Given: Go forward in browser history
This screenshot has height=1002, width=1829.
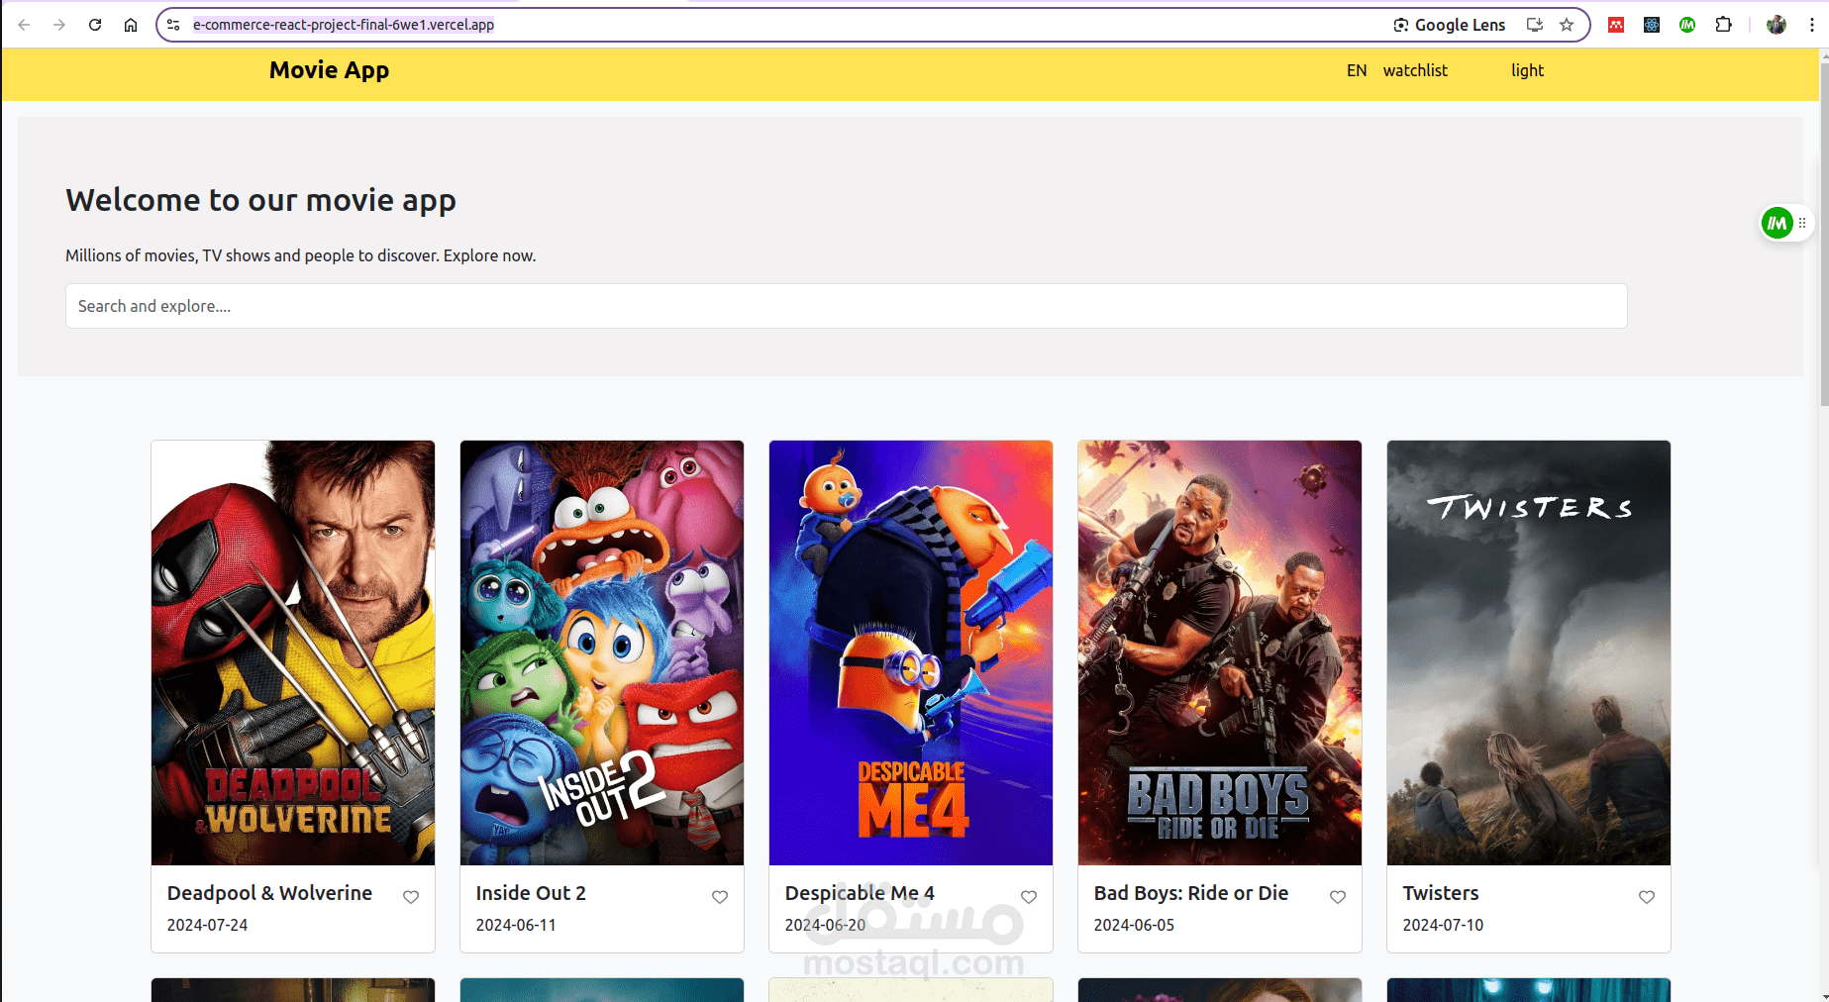Looking at the screenshot, I should click(x=59, y=25).
